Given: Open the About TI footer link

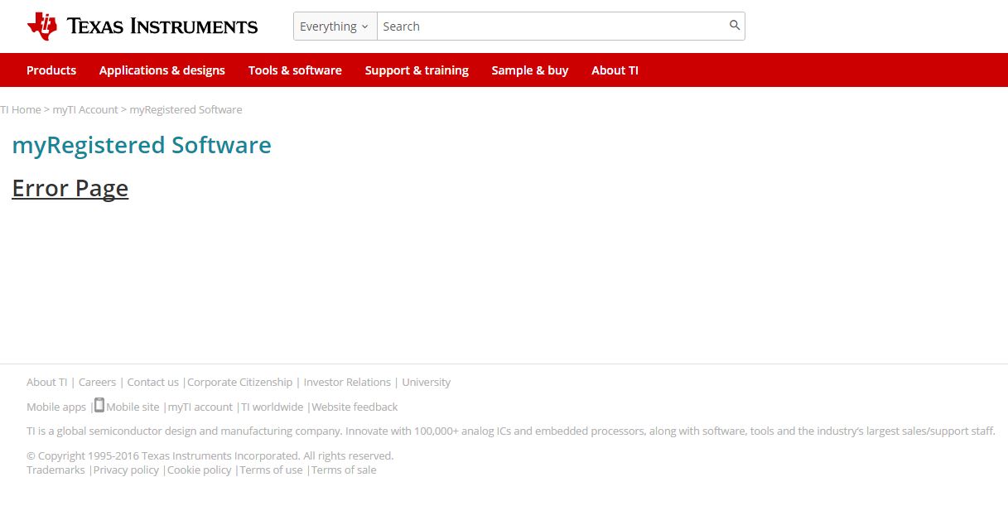Looking at the screenshot, I should [47, 382].
